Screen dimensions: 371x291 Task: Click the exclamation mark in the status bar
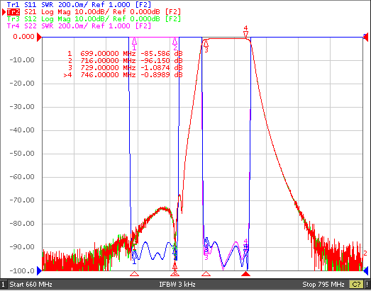pyautogui.click(x=367, y=284)
